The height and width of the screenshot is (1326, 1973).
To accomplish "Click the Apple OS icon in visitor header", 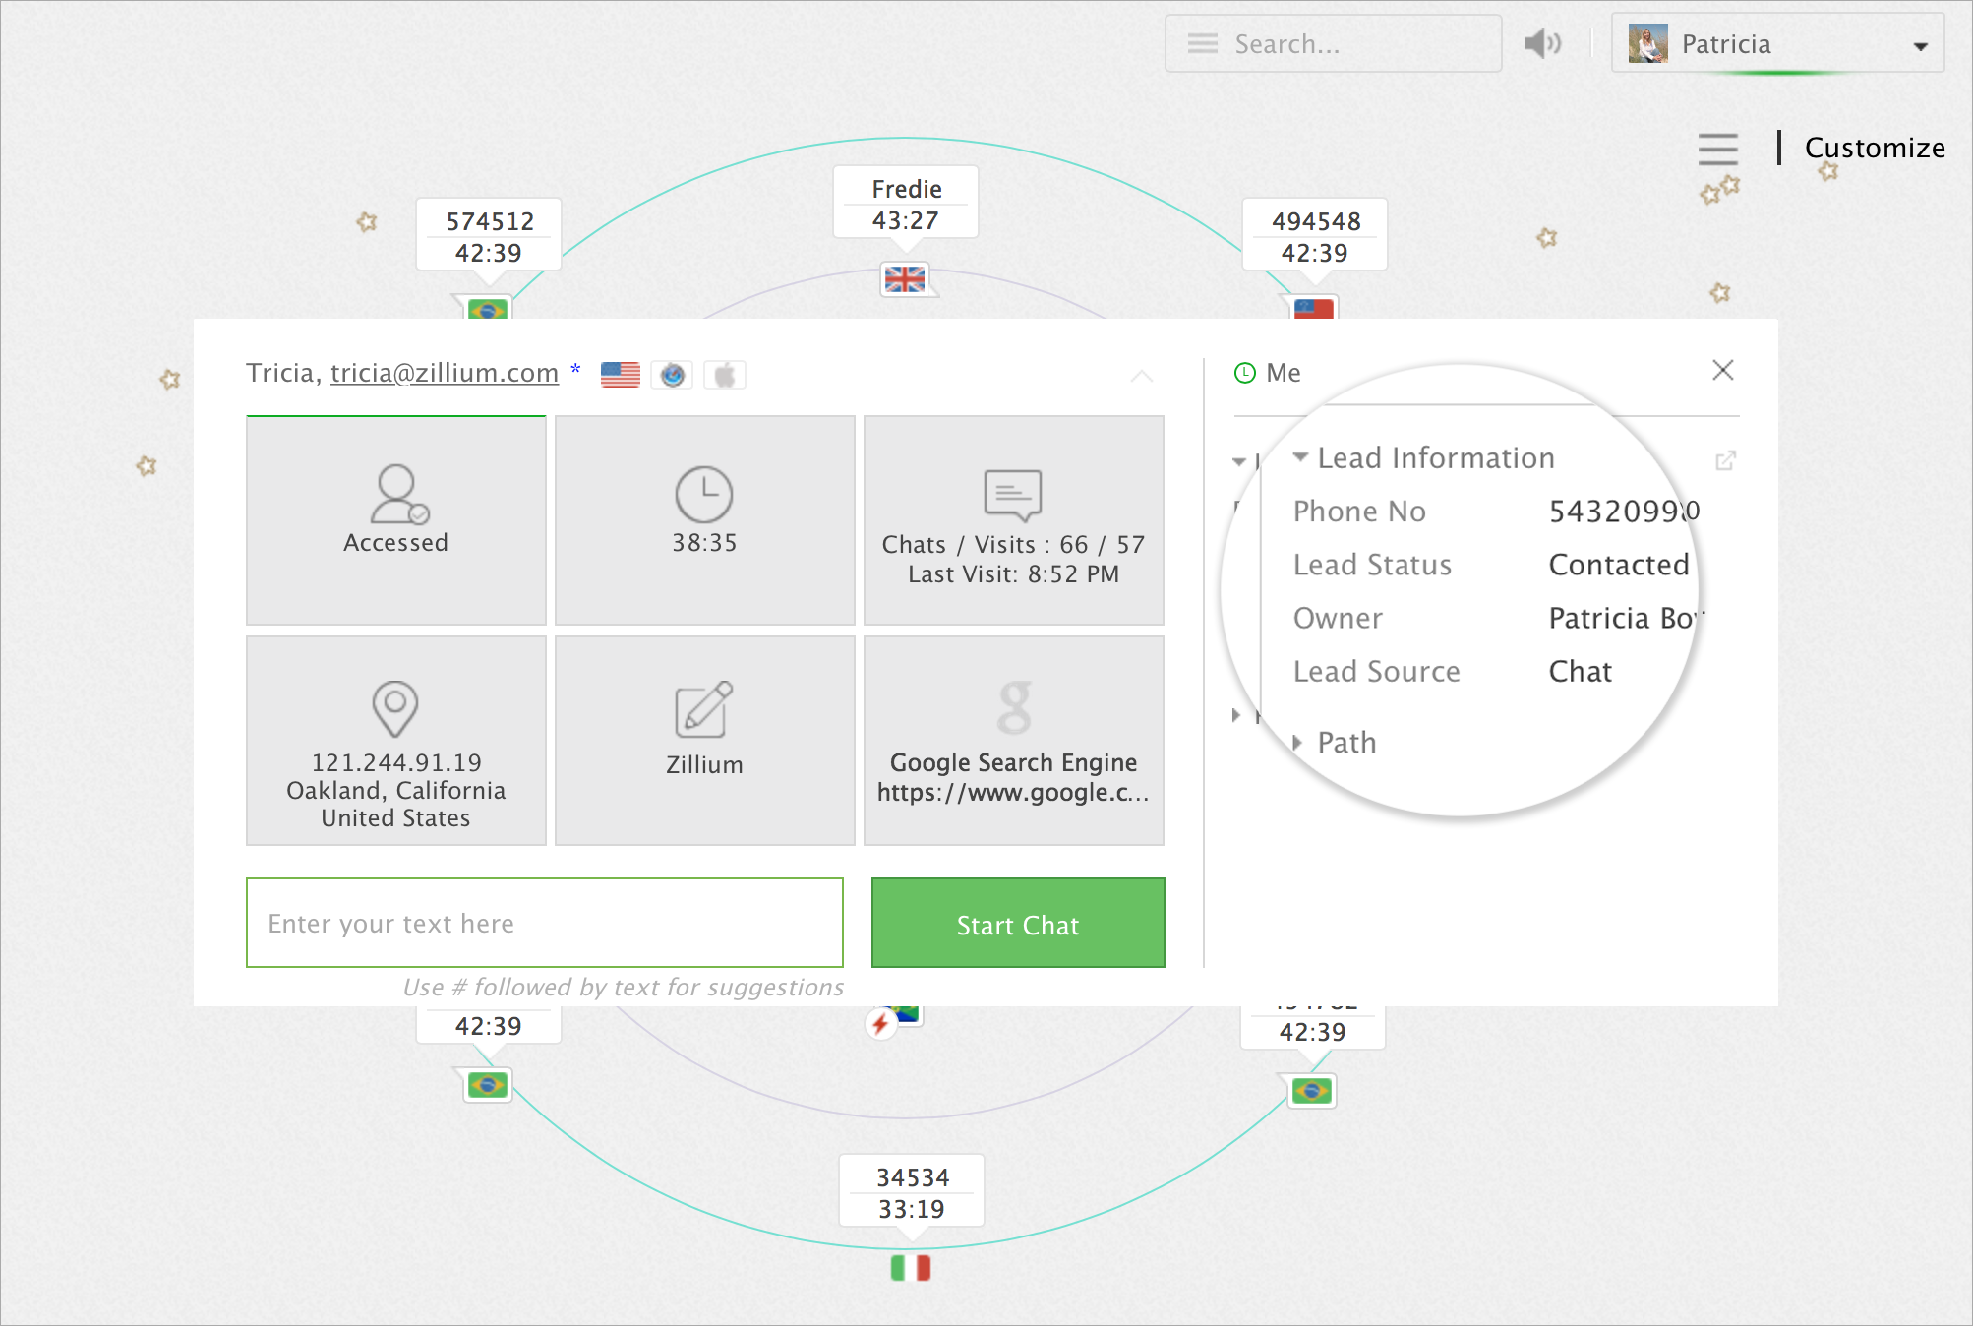I will click(x=725, y=375).
